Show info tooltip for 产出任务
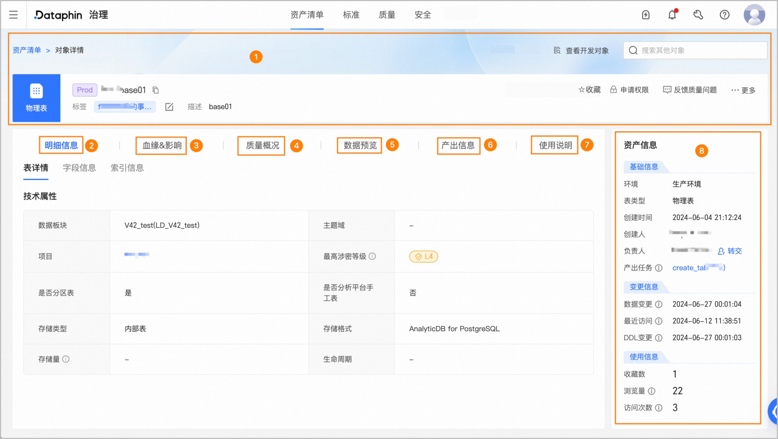778x439 pixels. pos(659,268)
